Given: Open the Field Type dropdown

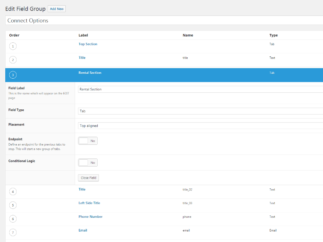Looking at the screenshot, I should 200,111.
